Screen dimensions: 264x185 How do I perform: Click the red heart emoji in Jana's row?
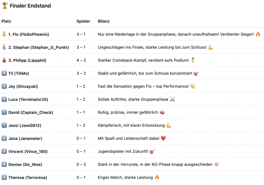coord(163,138)
